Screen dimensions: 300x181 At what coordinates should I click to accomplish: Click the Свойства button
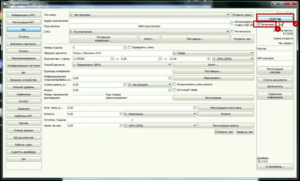[275, 19]
